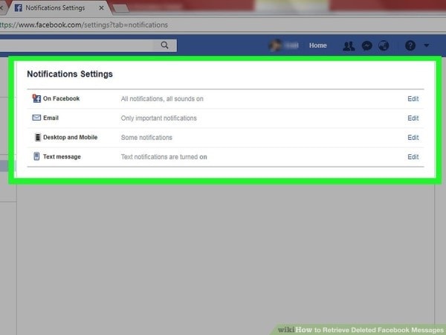Screen dimensions: 446x335
Task: Click 'Text notifications are turned on' text
Action: [x=164, y=157]
